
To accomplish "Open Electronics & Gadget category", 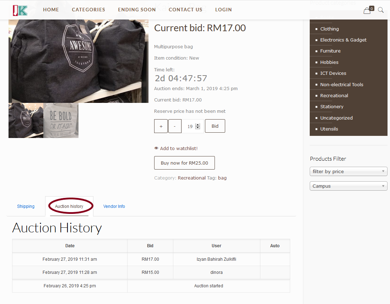I will [343, 40].
